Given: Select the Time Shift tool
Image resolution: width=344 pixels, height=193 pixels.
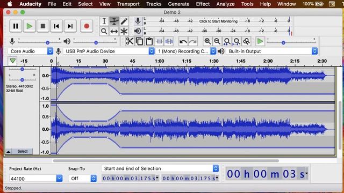Looking at the screenshot, I should (x=114, y=31).
